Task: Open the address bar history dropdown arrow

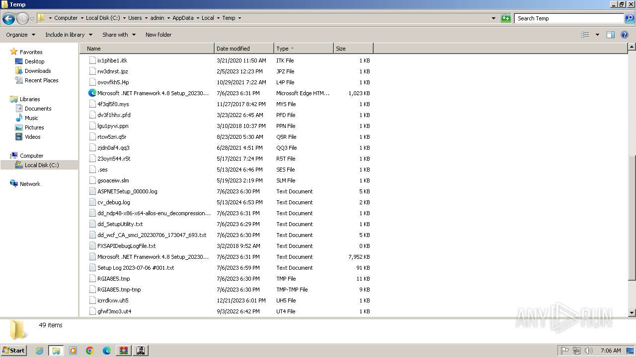Action: pos(493,18)
